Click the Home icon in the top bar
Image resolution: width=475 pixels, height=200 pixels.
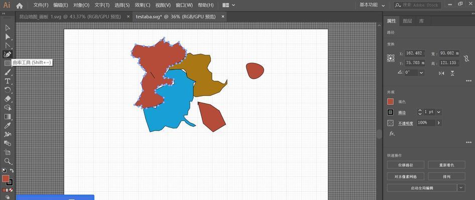click(20, 5)
